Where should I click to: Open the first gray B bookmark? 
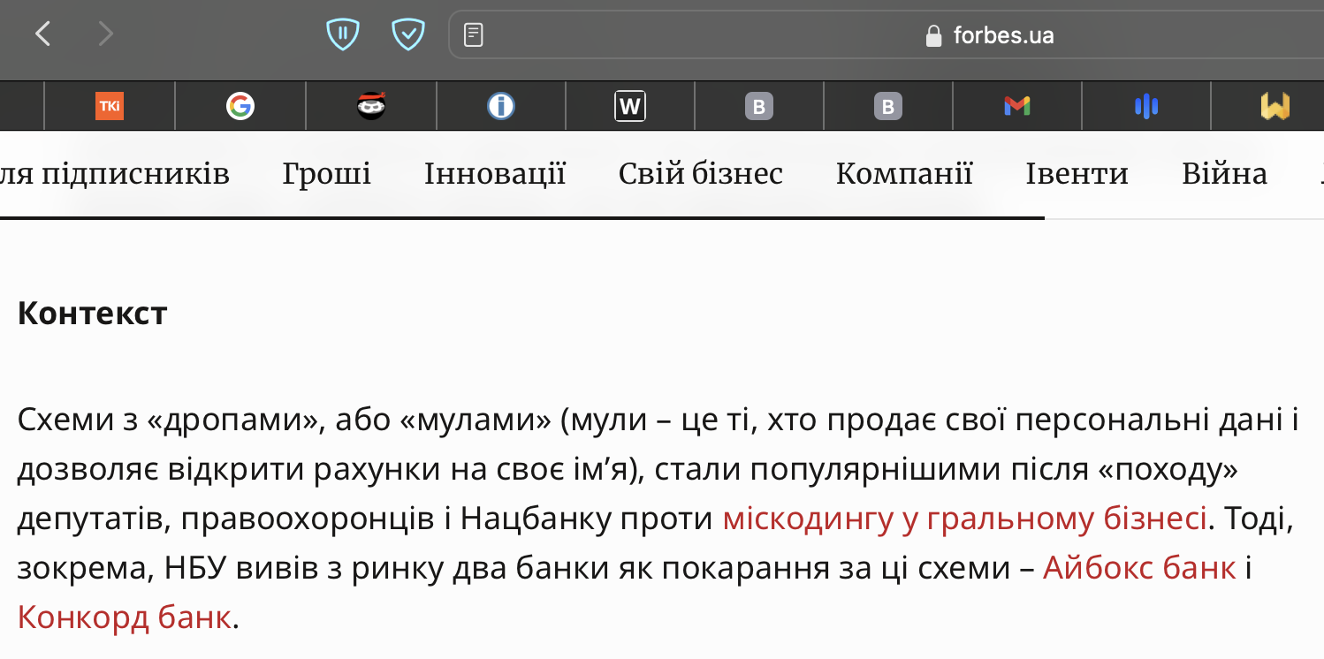758,107
